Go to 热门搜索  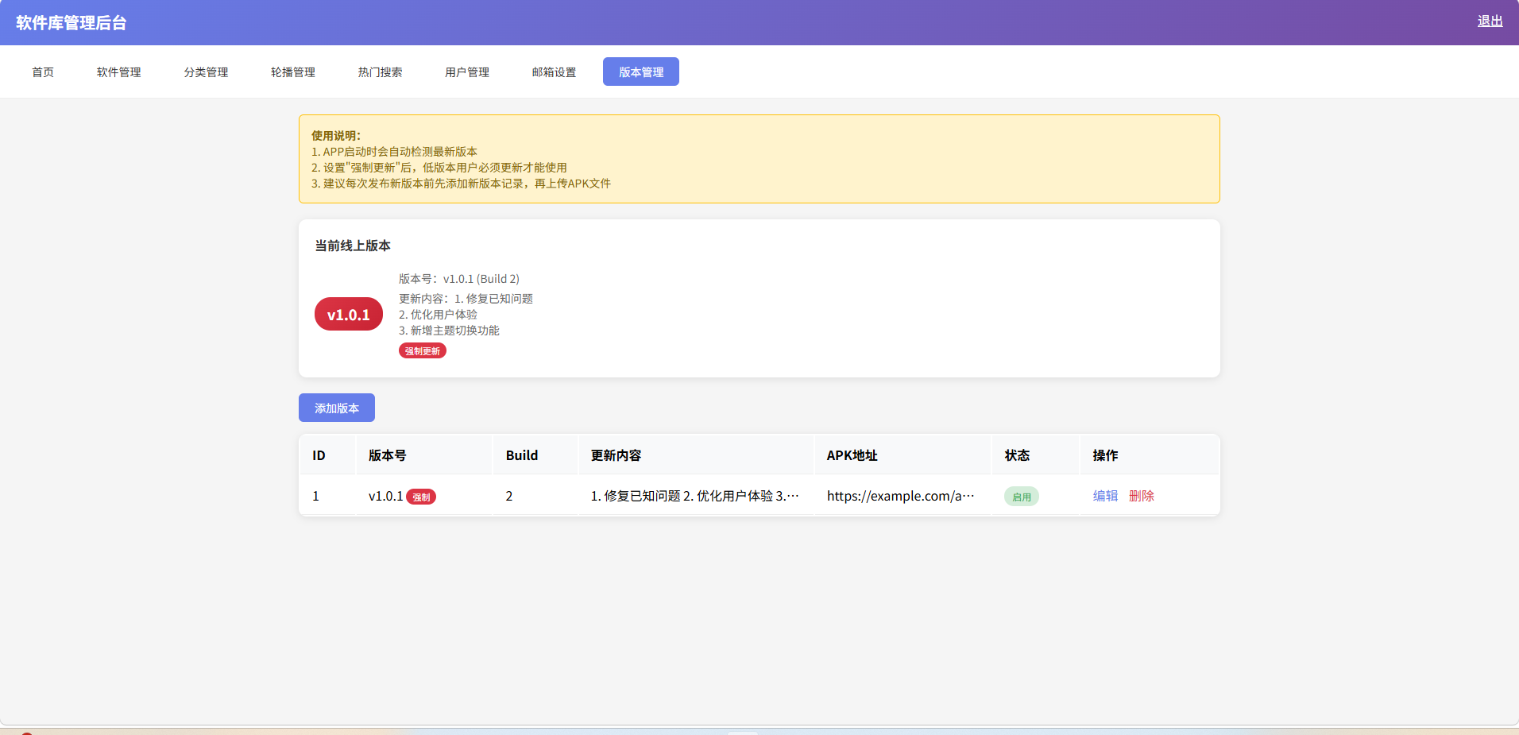[x=380, y=72]
